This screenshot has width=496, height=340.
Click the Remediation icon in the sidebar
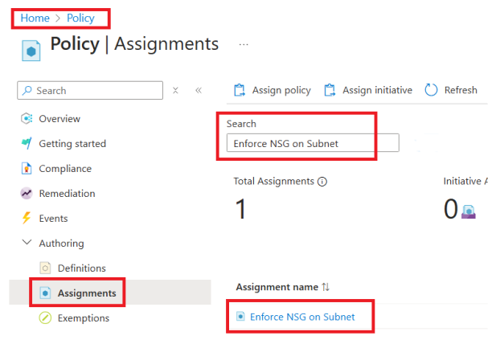coord(25,194)
